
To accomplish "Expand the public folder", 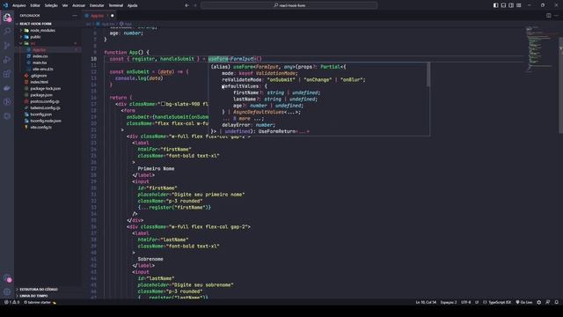I will point(35,37).
